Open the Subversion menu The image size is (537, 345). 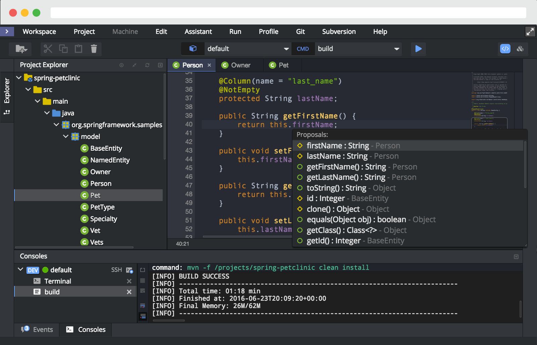[x=339, y=32]
